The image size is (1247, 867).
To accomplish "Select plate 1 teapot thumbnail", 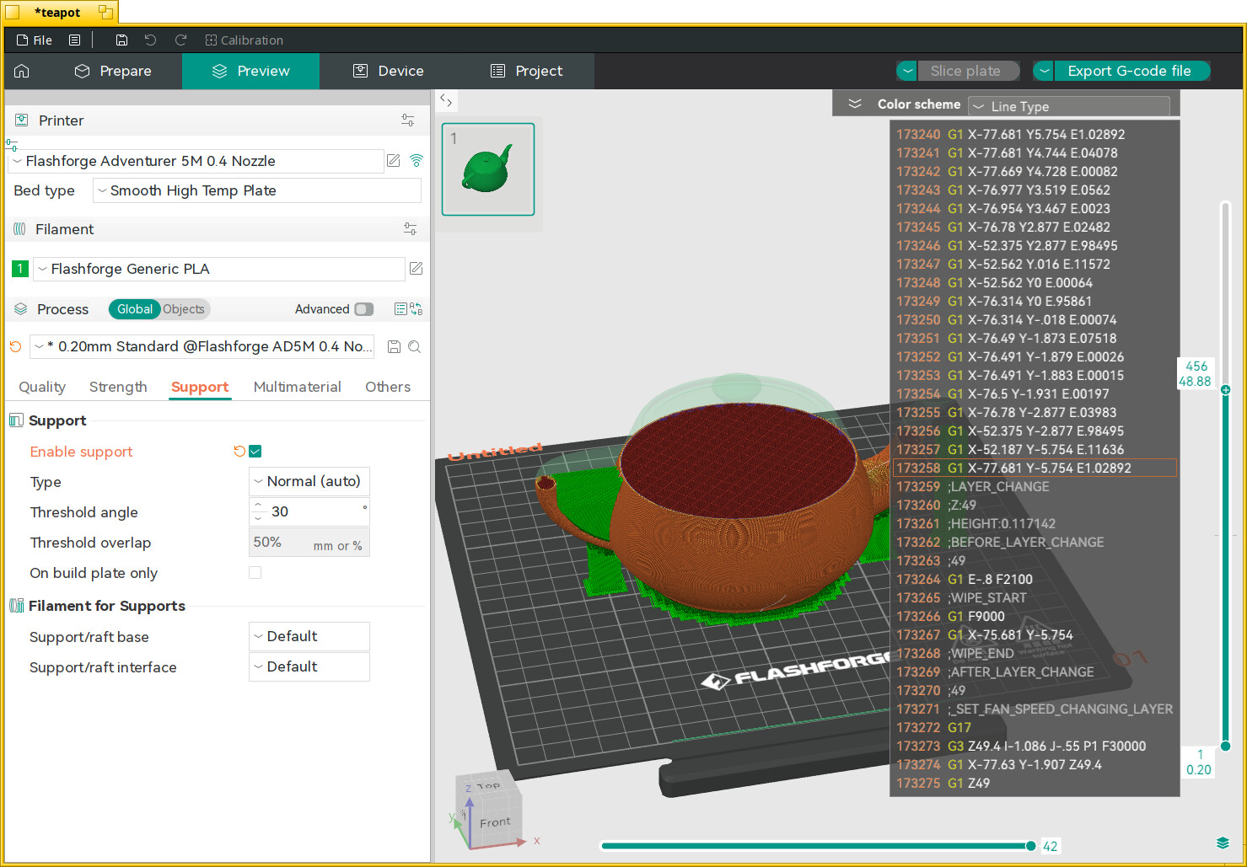I will click(488, 169).
